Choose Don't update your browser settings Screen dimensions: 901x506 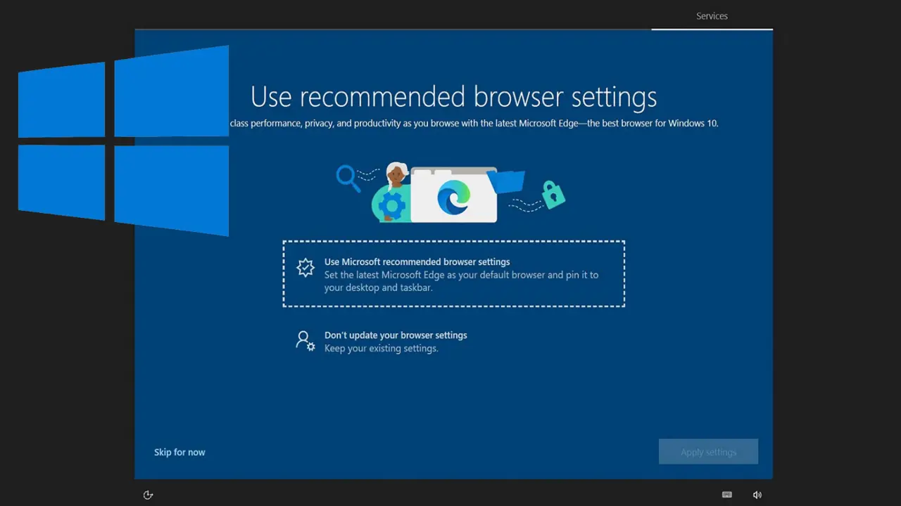(396, 335)
